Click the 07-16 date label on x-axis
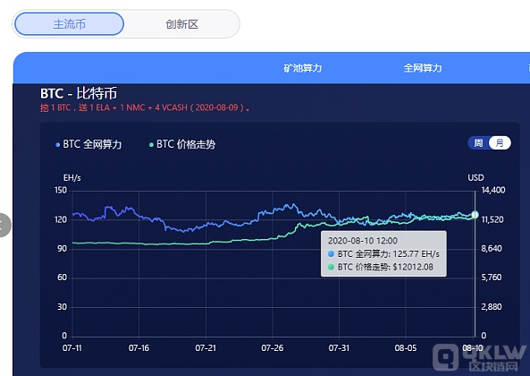 click(x=139, y=348)
